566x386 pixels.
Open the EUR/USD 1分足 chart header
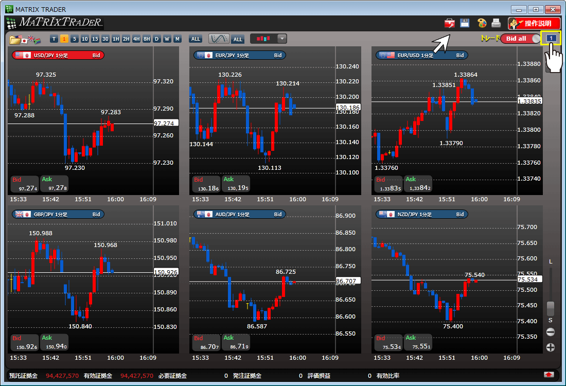point(421,55)
